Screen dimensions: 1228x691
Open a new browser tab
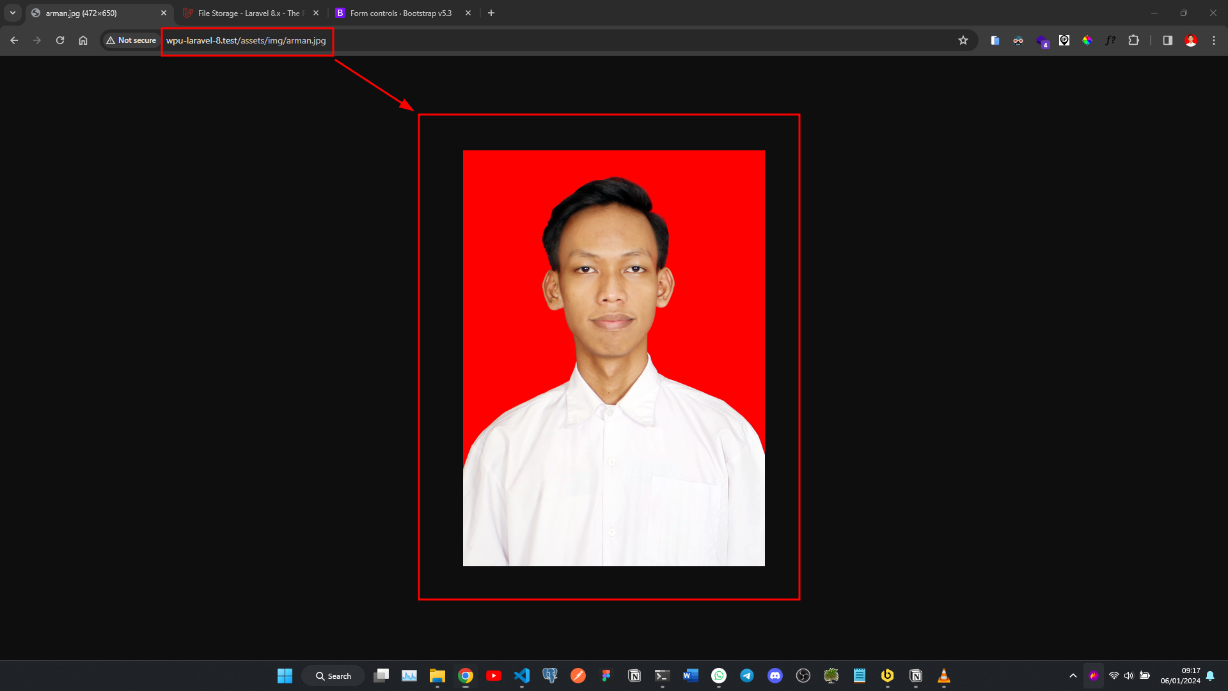pos(491,13)
